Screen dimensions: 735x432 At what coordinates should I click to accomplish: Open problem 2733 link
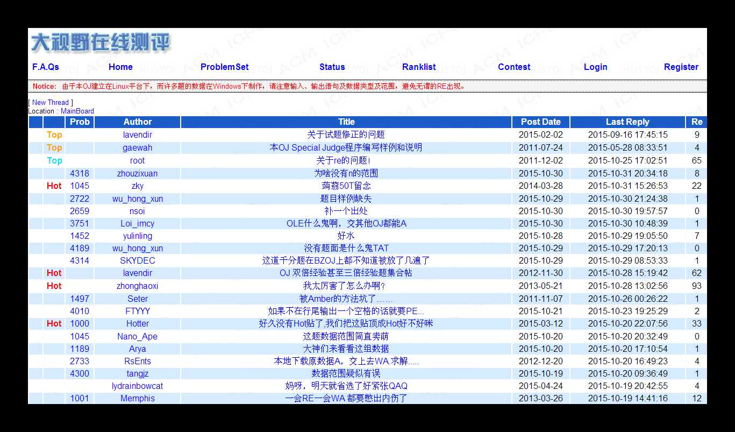80,361
